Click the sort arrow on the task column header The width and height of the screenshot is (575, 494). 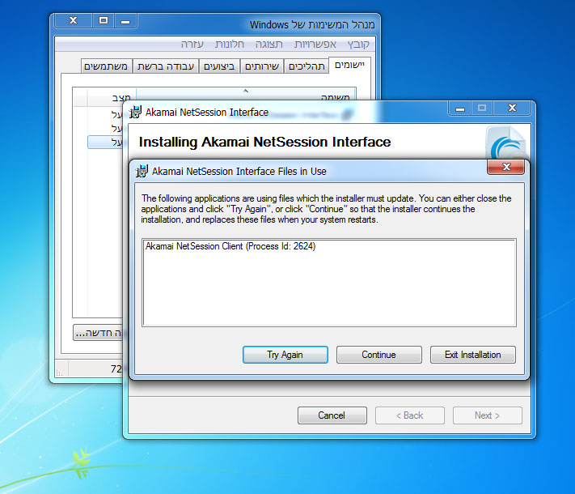[246, 91]
